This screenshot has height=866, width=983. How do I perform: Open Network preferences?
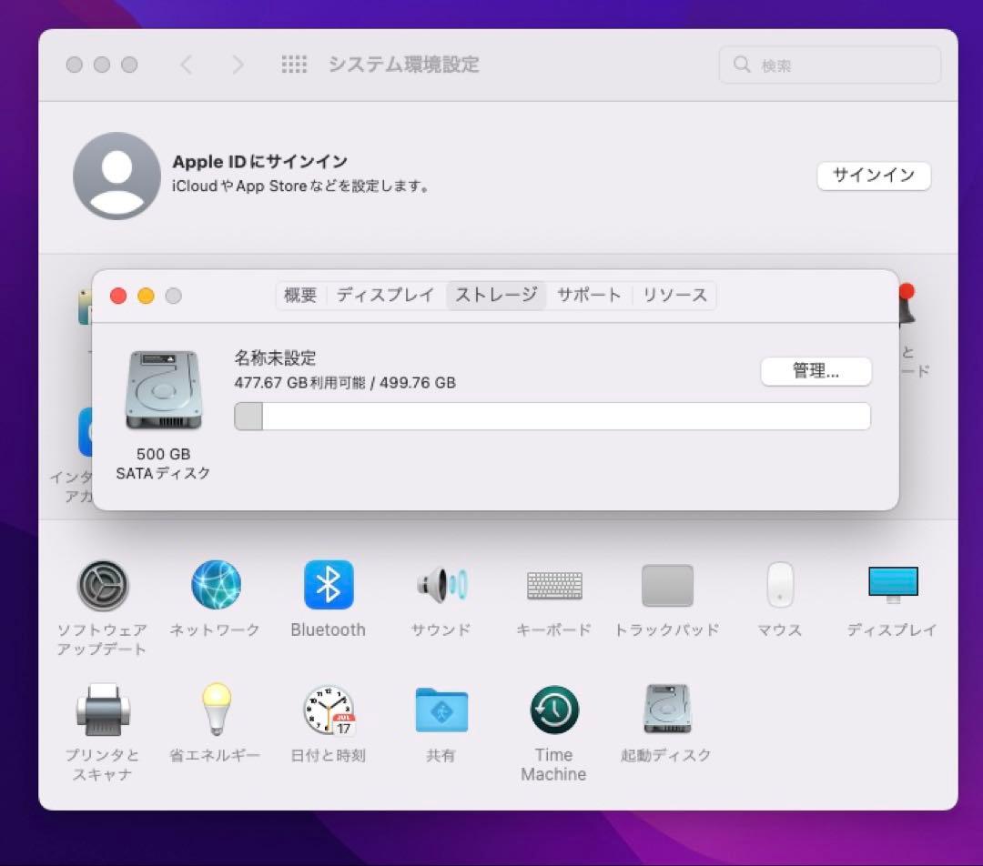[215, 585]
